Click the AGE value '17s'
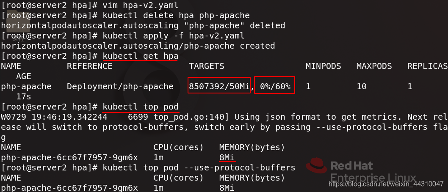The height and width of the screenshot is (192, 448). click(24, 97)
